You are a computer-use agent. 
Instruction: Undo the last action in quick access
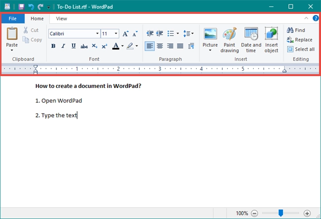click(x=31, y=7)
